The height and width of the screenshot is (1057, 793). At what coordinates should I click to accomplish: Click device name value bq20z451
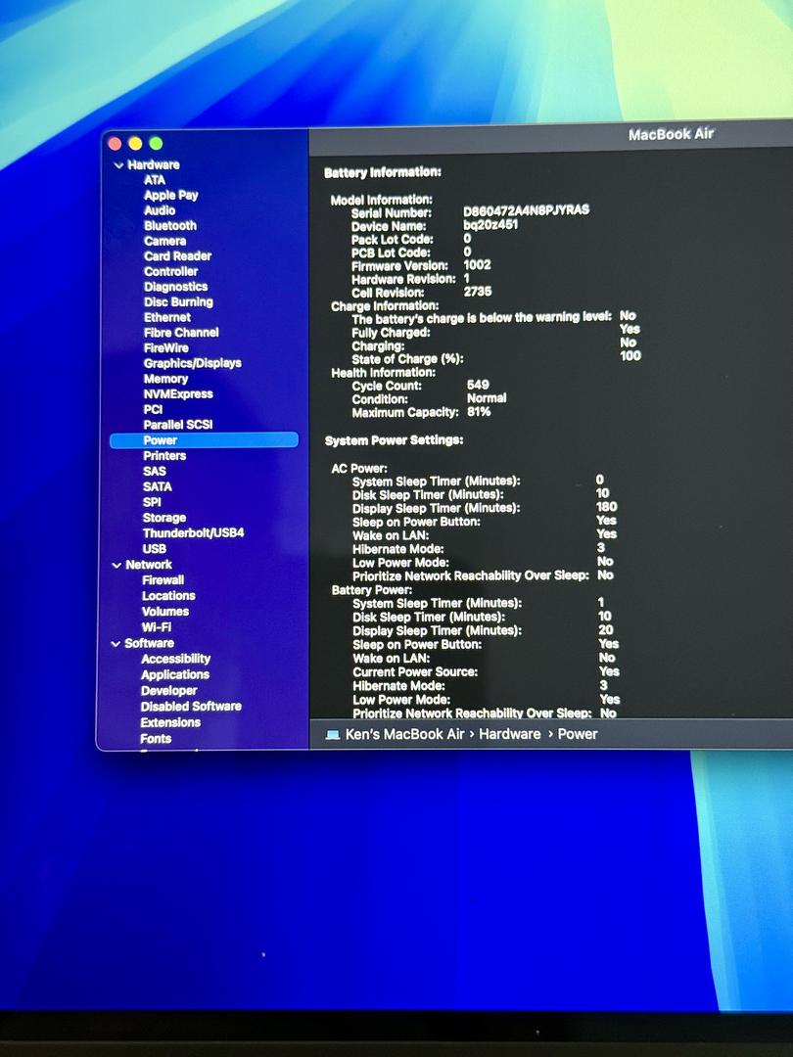click(x=490, y=225)
